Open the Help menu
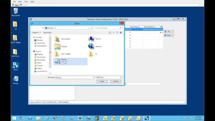Viewport: 215px width, 121px height. [x=32, y=2]
